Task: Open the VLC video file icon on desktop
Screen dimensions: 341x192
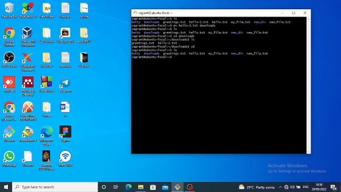Action: click(46, 160)
